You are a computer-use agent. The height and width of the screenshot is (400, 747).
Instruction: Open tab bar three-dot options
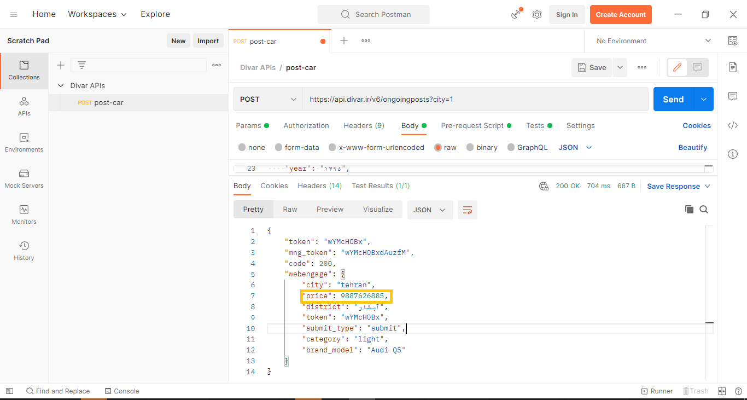366,40
